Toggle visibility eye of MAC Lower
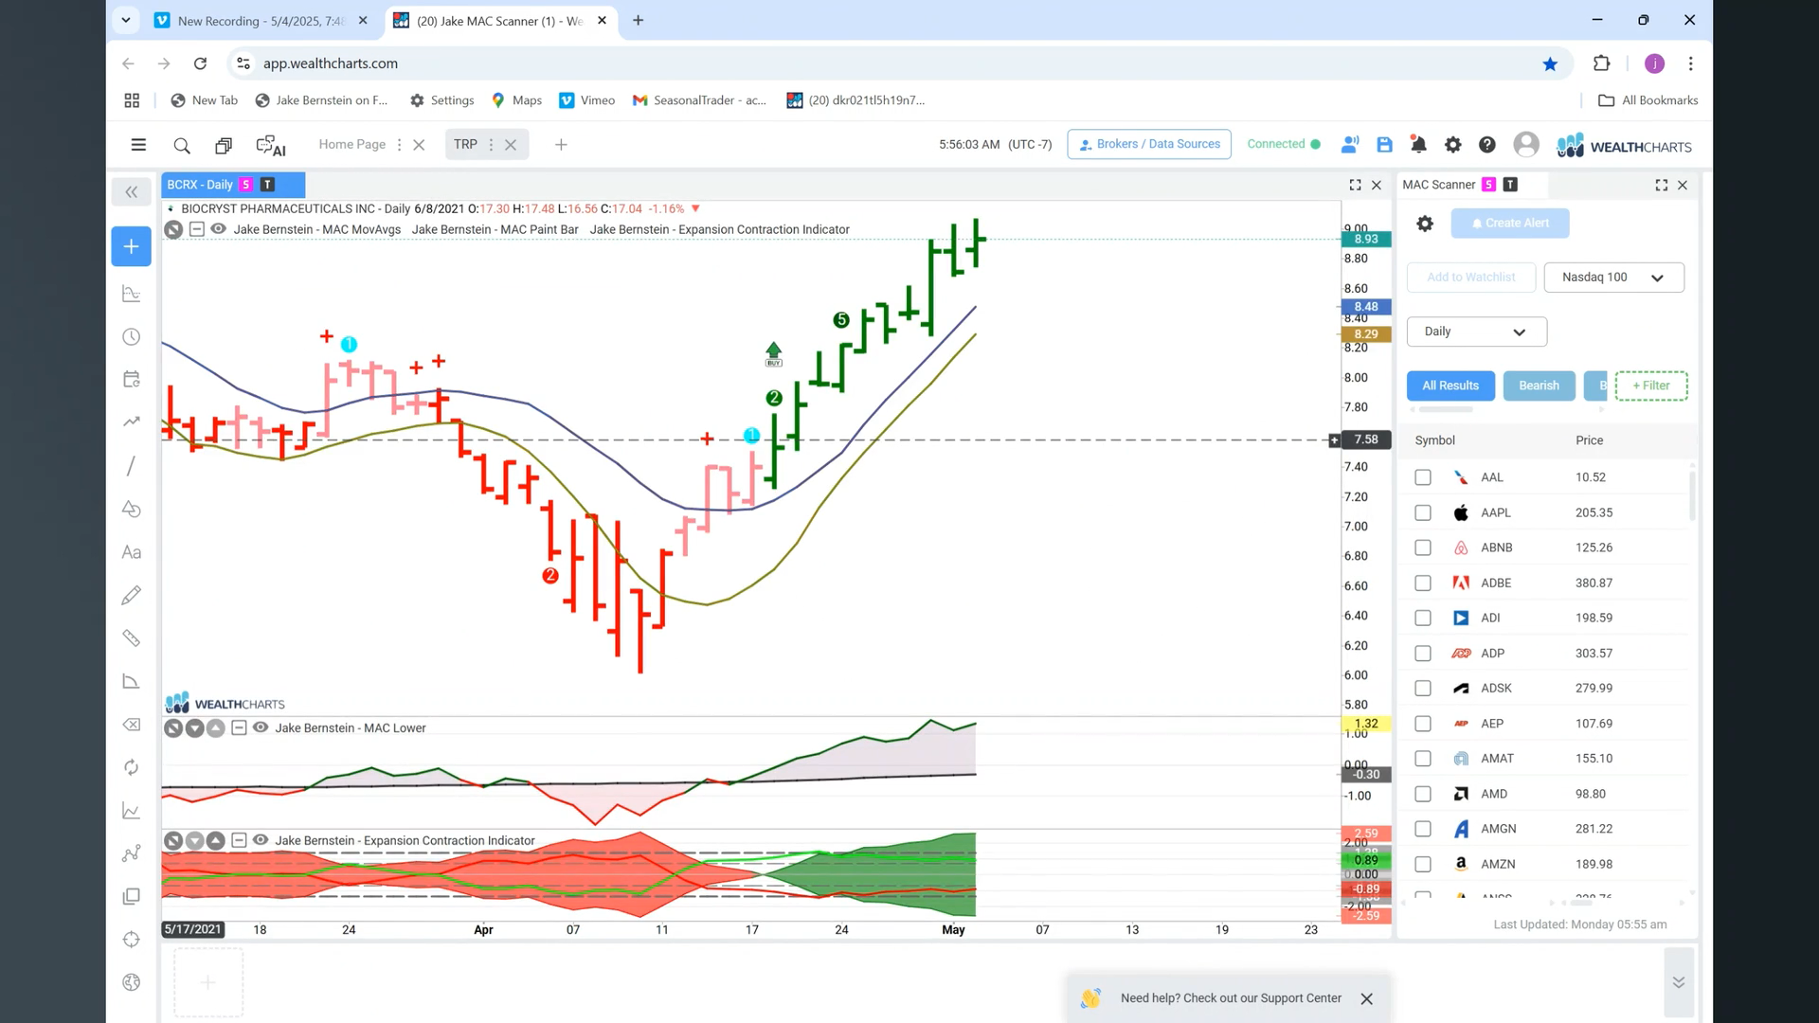Viewport: 1819px width, 1023px height. [x=261, y=727]
